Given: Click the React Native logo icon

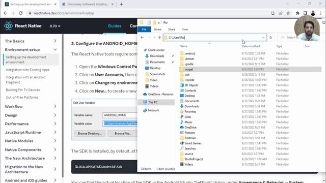Looking at the screenshot, I should [x=8, y=26].
